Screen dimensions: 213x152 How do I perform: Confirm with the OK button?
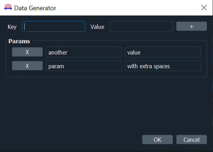click(x=158, y=140)
